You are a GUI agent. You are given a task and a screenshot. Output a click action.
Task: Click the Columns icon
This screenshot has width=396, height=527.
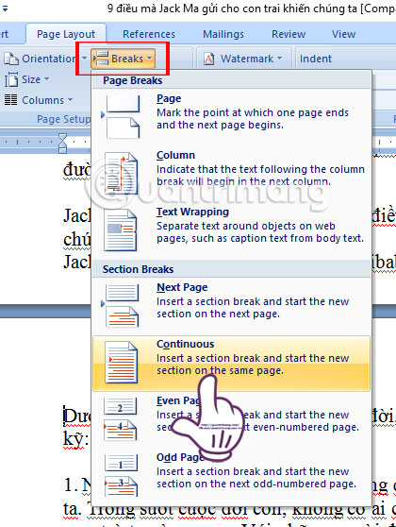10,100
